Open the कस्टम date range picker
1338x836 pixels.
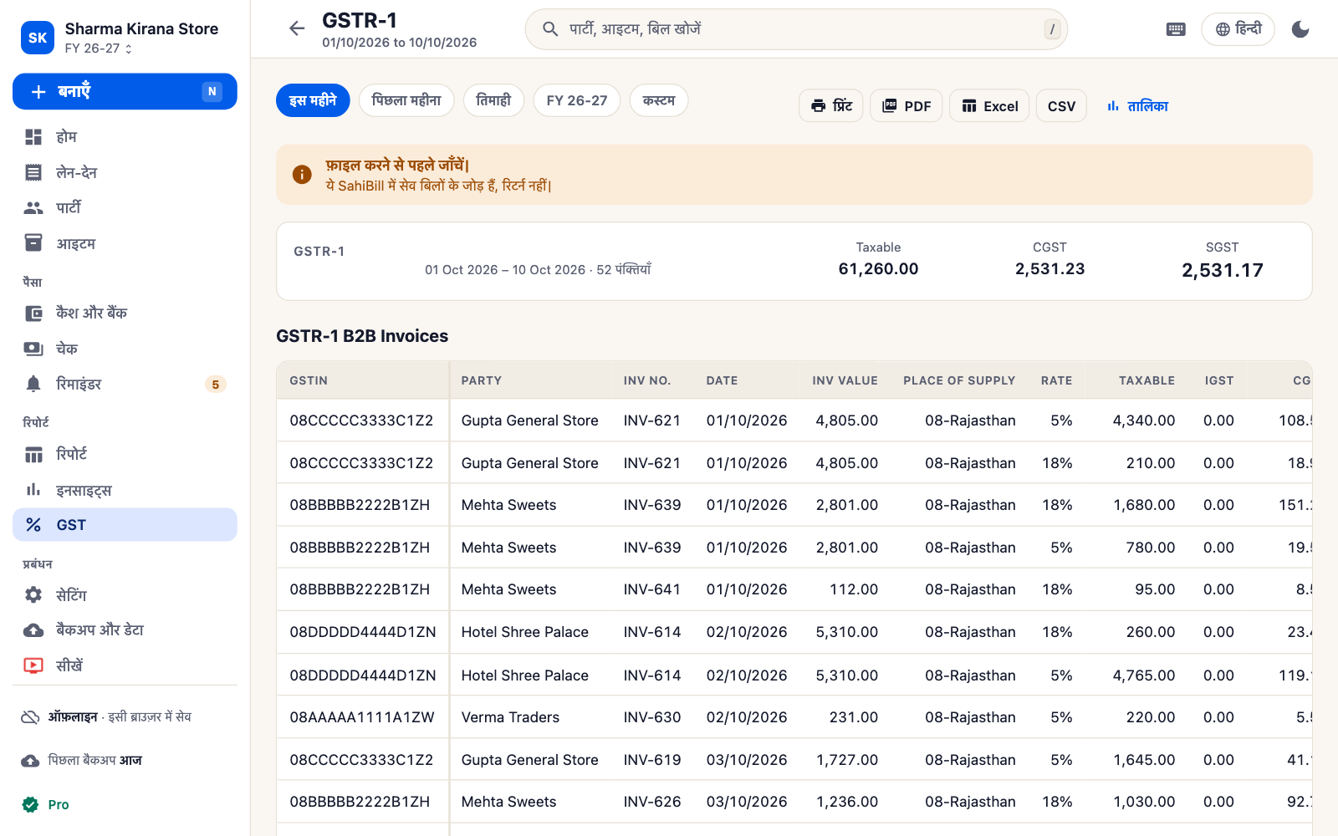[x=659, y=100]
